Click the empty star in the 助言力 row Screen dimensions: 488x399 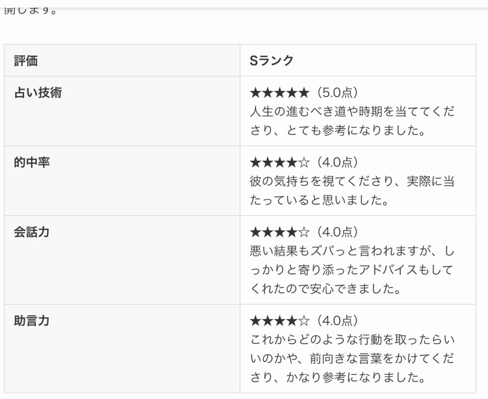(304, 321)
